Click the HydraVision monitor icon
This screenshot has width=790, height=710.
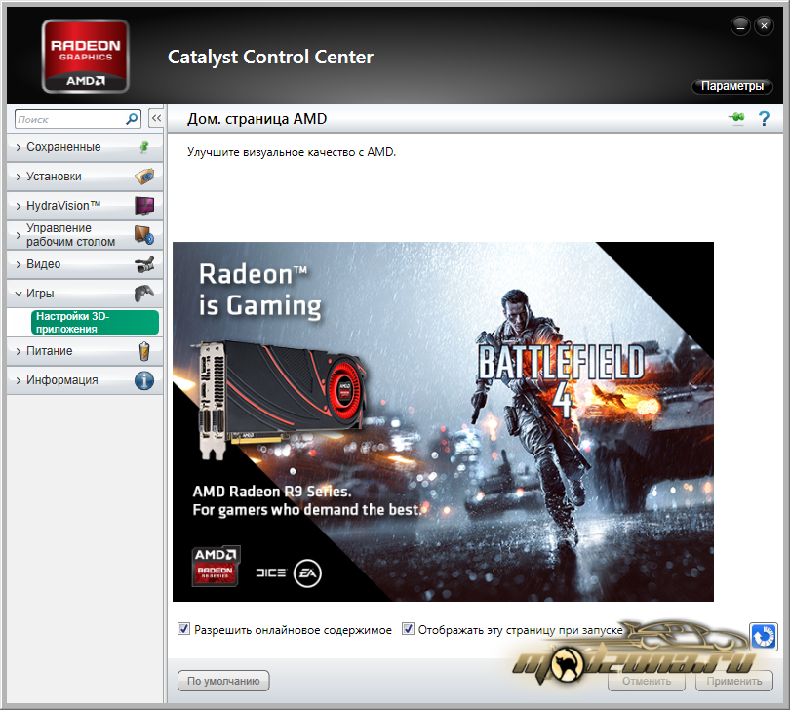[144, 206]
